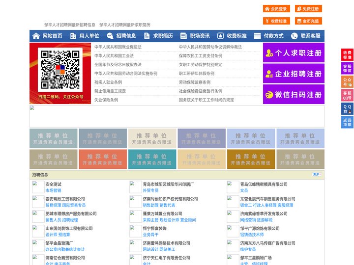This screenshot has height=265, width=354.
Task: Open 规划设计师 job link
Action: (169, 220)
